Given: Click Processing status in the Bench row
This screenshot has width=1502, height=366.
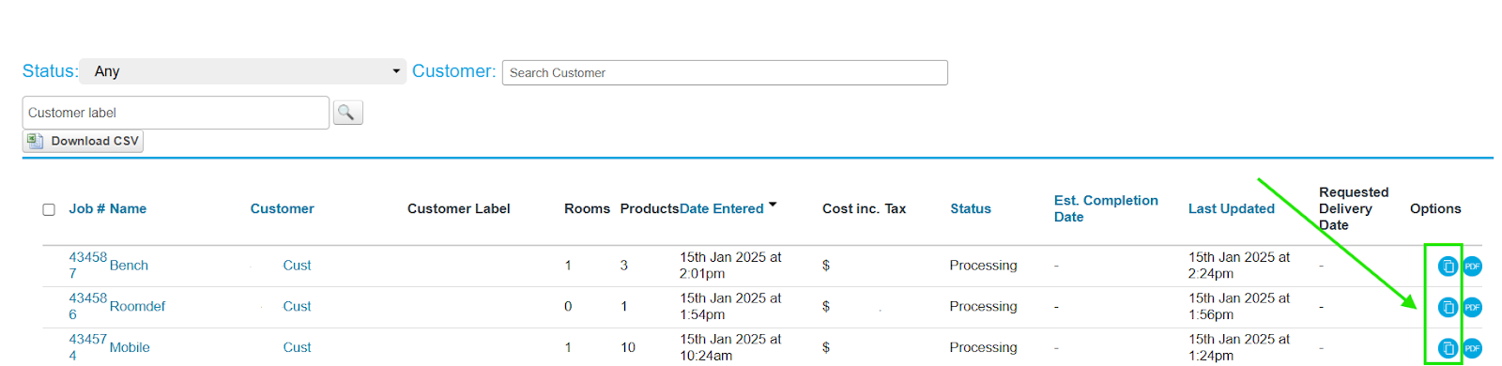Looking at the screenshot, I should click(983, 266).
